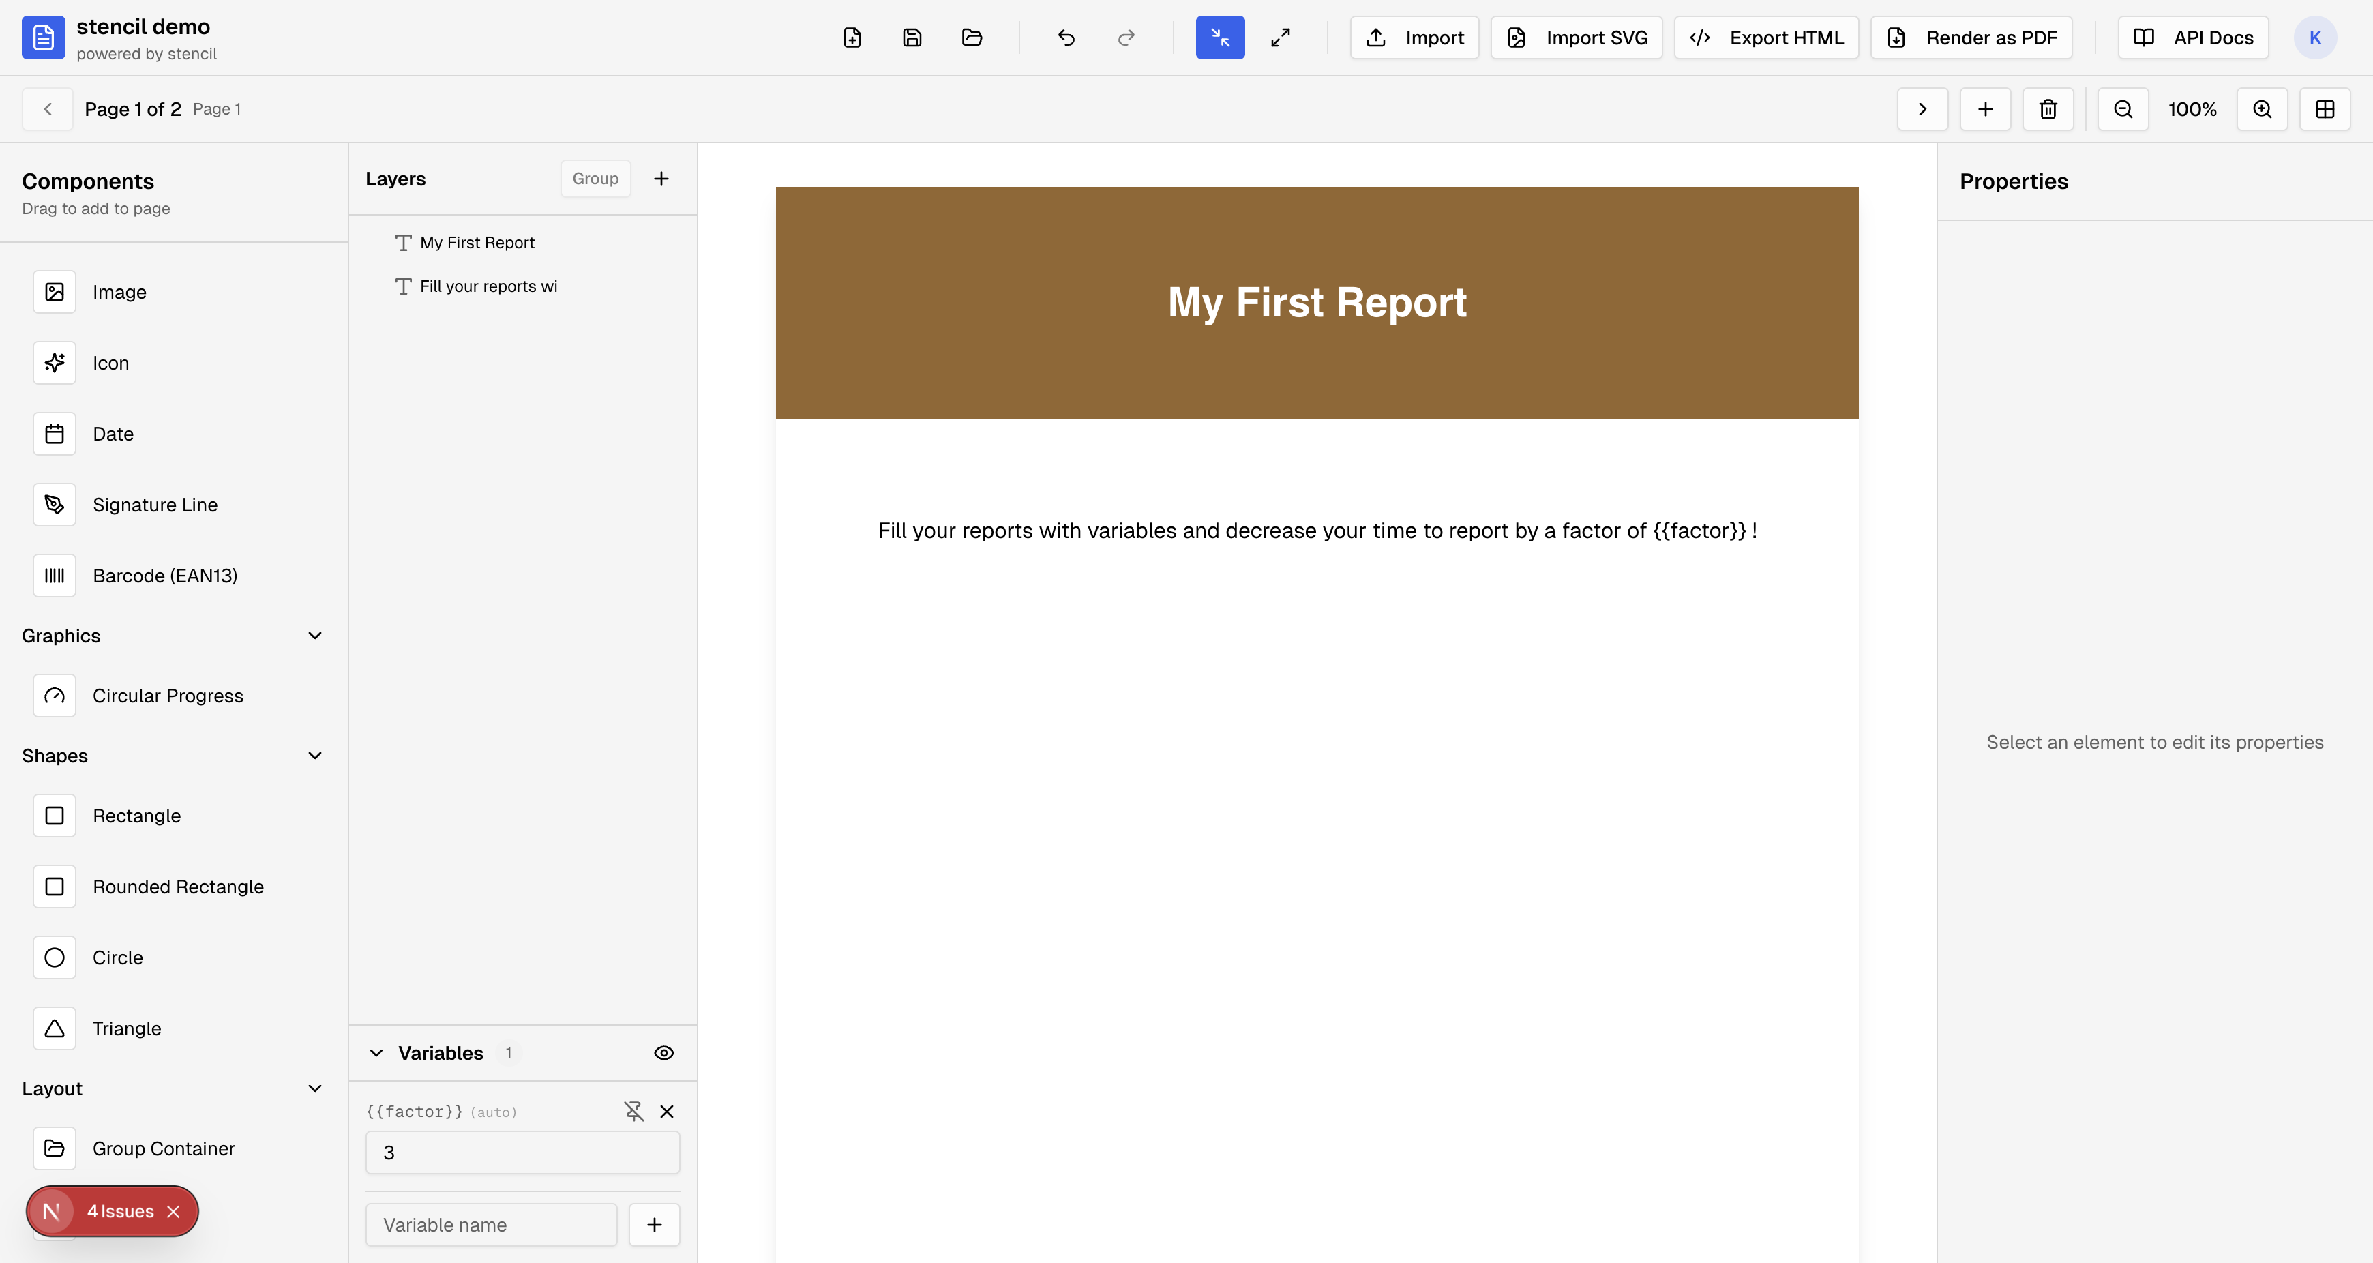Click the Render as PDF button

pyautogui.click(x=1971, y=37)
